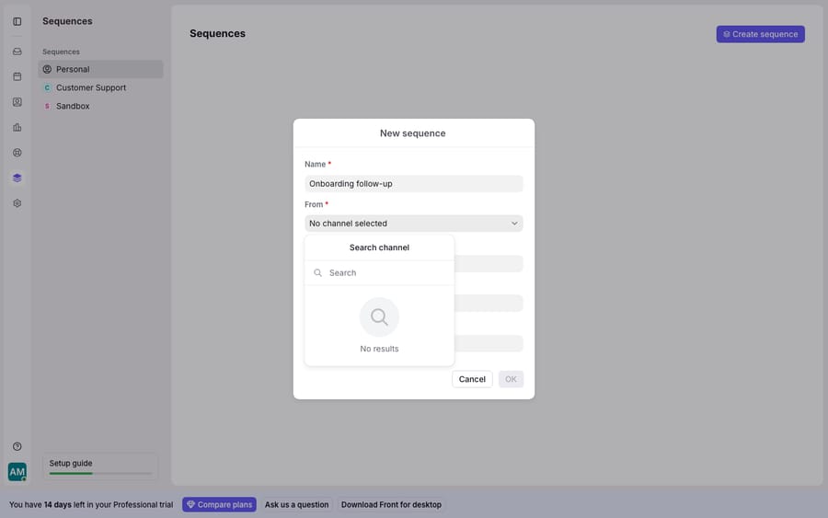Click the Customer Support 'C' badge icon
Screen dimensions: 828x518
point(47,87)
